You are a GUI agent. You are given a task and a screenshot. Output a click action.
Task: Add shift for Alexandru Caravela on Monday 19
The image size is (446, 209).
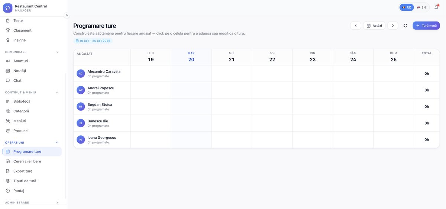[x=151, y=74]
